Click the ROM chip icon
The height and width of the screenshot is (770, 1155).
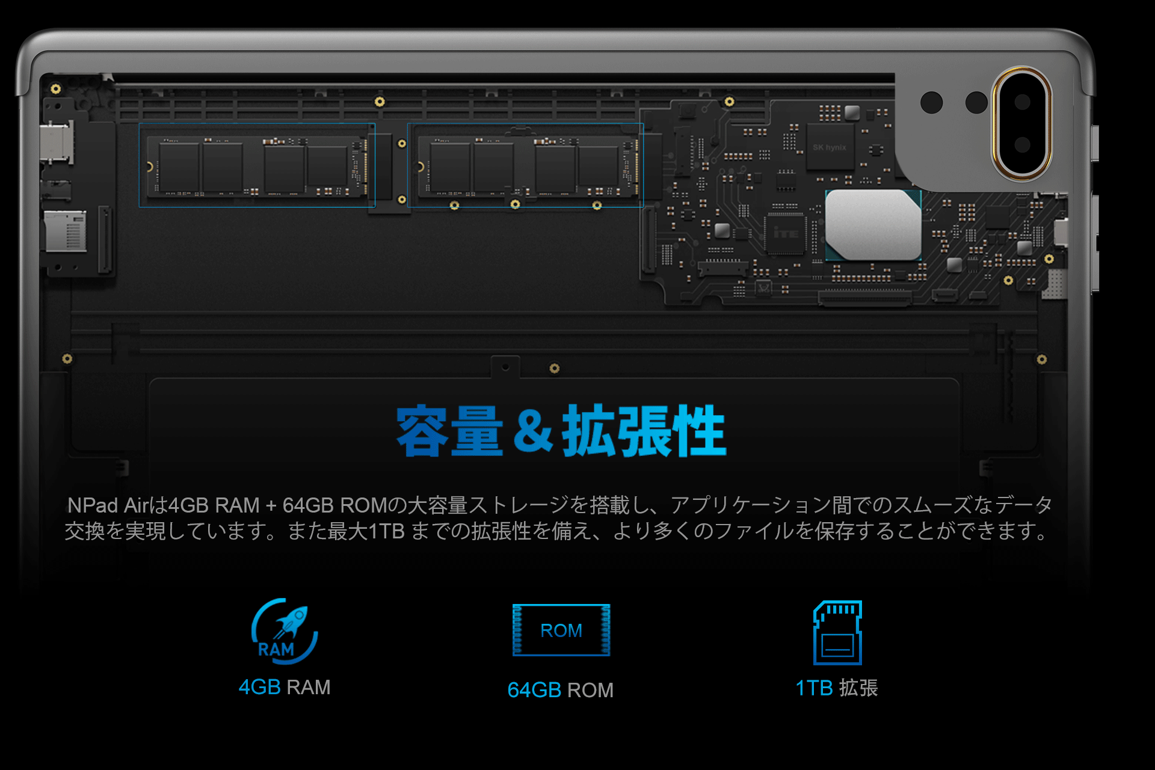[561, 630]
